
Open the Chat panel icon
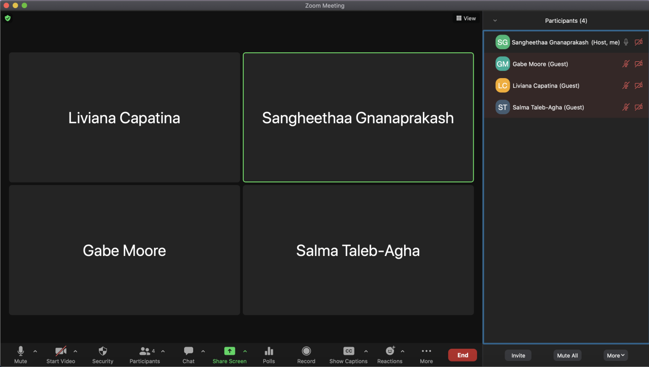188,351
